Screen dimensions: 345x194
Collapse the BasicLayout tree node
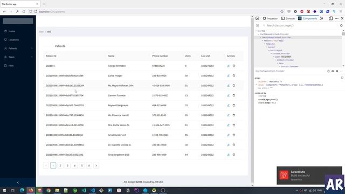click(269, 50)
